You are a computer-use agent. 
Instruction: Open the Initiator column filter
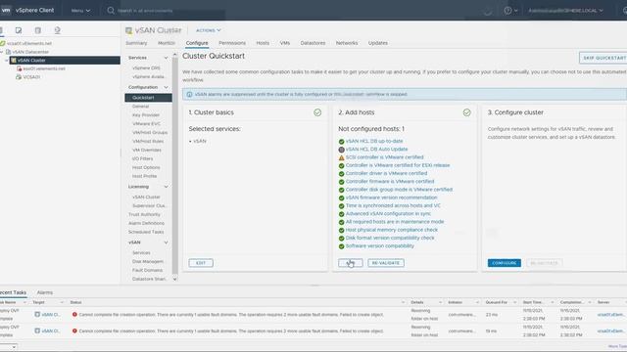click(x=477, y=302)
